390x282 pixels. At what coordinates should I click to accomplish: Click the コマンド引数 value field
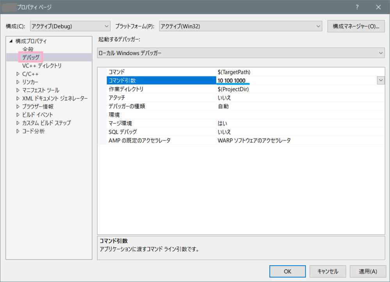[293, 80]
